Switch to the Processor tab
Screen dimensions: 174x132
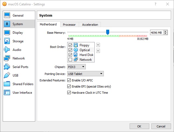[x=69, y=25]
